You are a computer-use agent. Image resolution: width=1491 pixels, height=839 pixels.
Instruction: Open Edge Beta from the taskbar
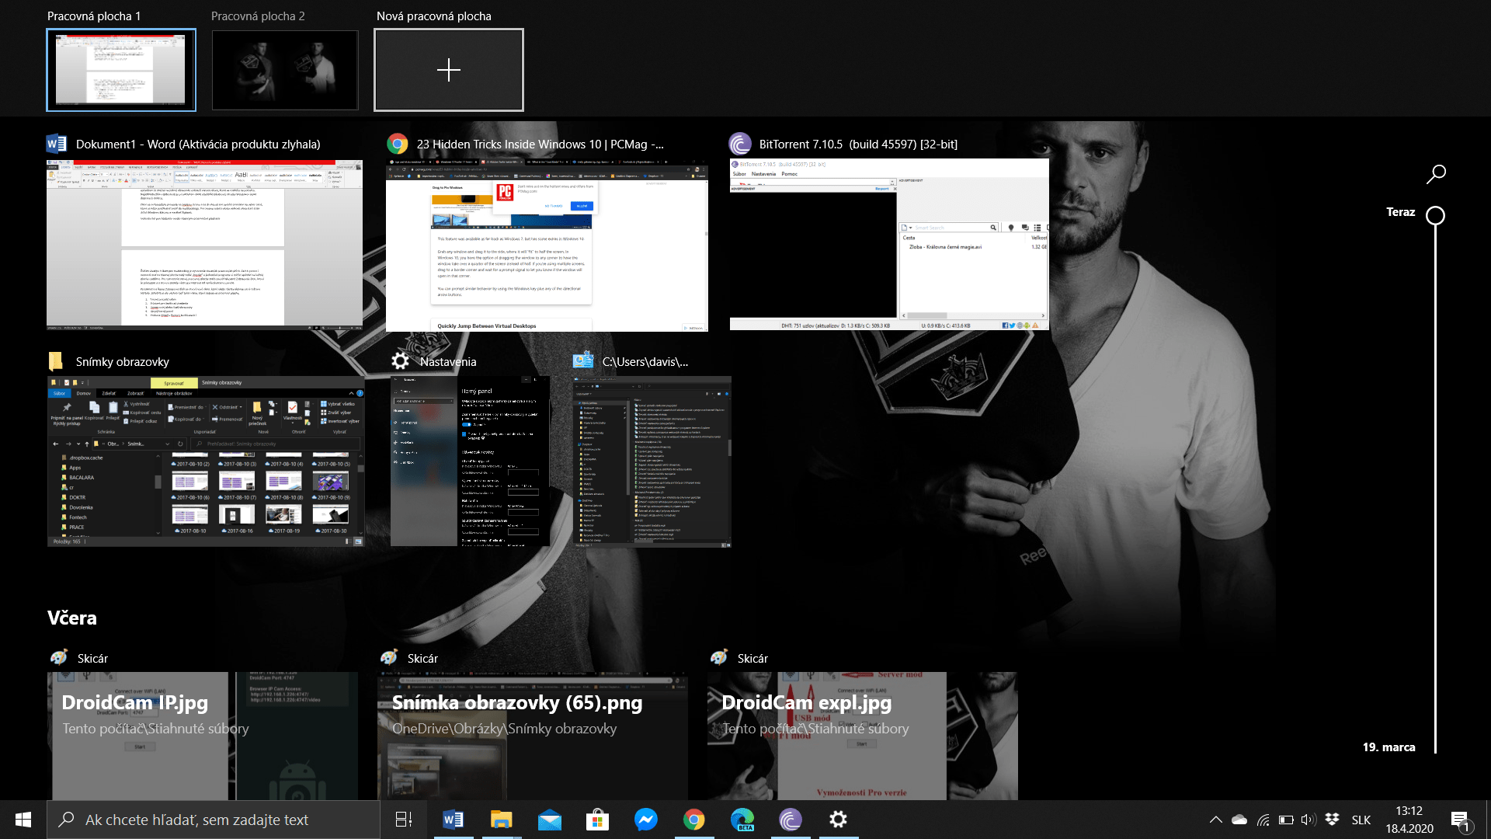pyautogui.click(x=742, y=820)
